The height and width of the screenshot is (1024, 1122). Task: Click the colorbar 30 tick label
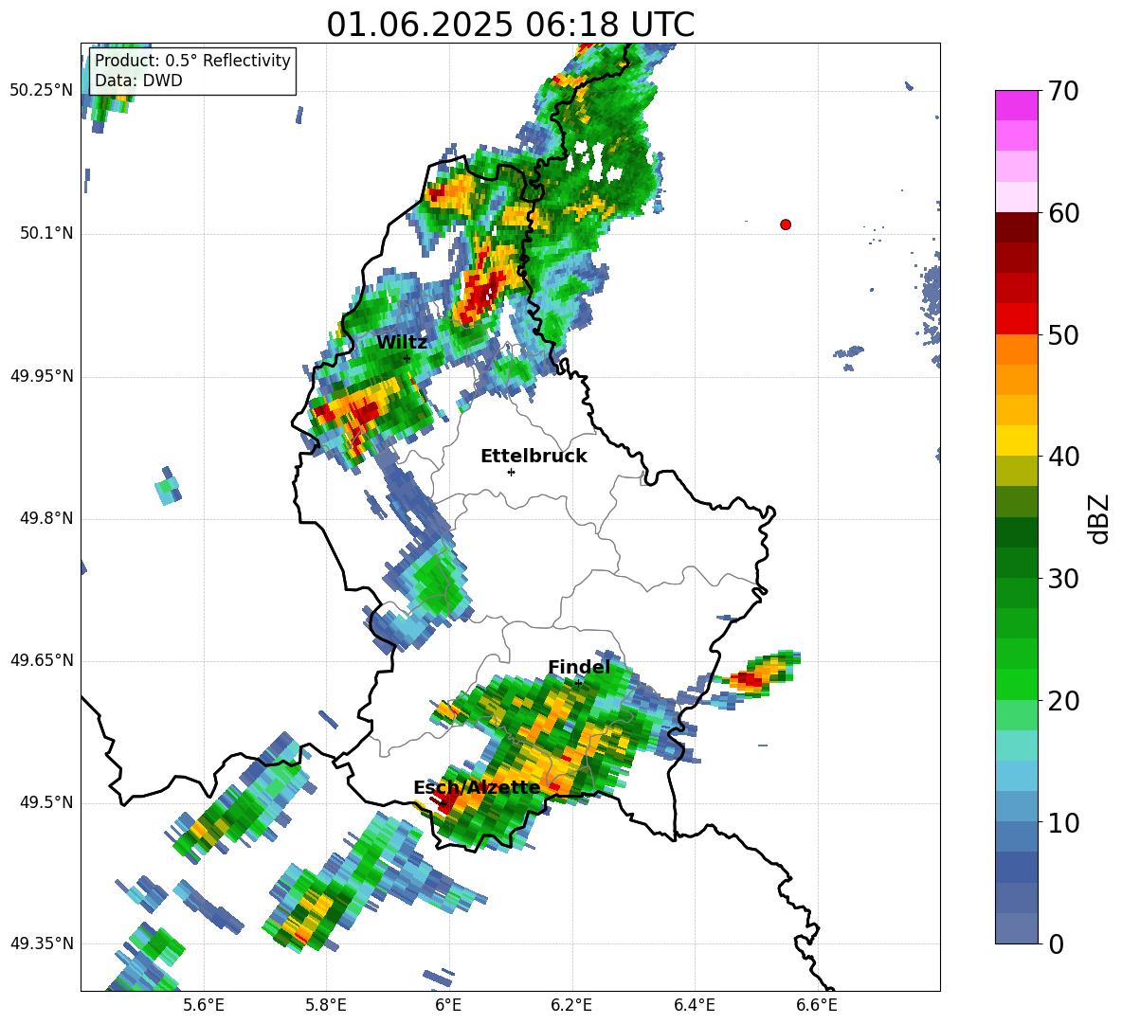1063,579
